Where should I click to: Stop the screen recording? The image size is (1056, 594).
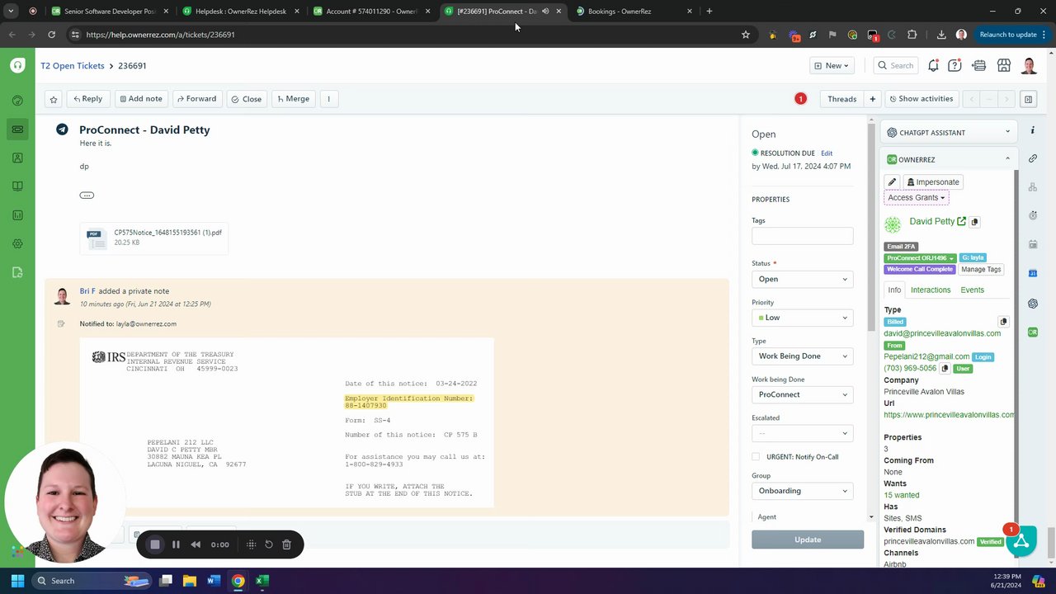coord(154,544)
